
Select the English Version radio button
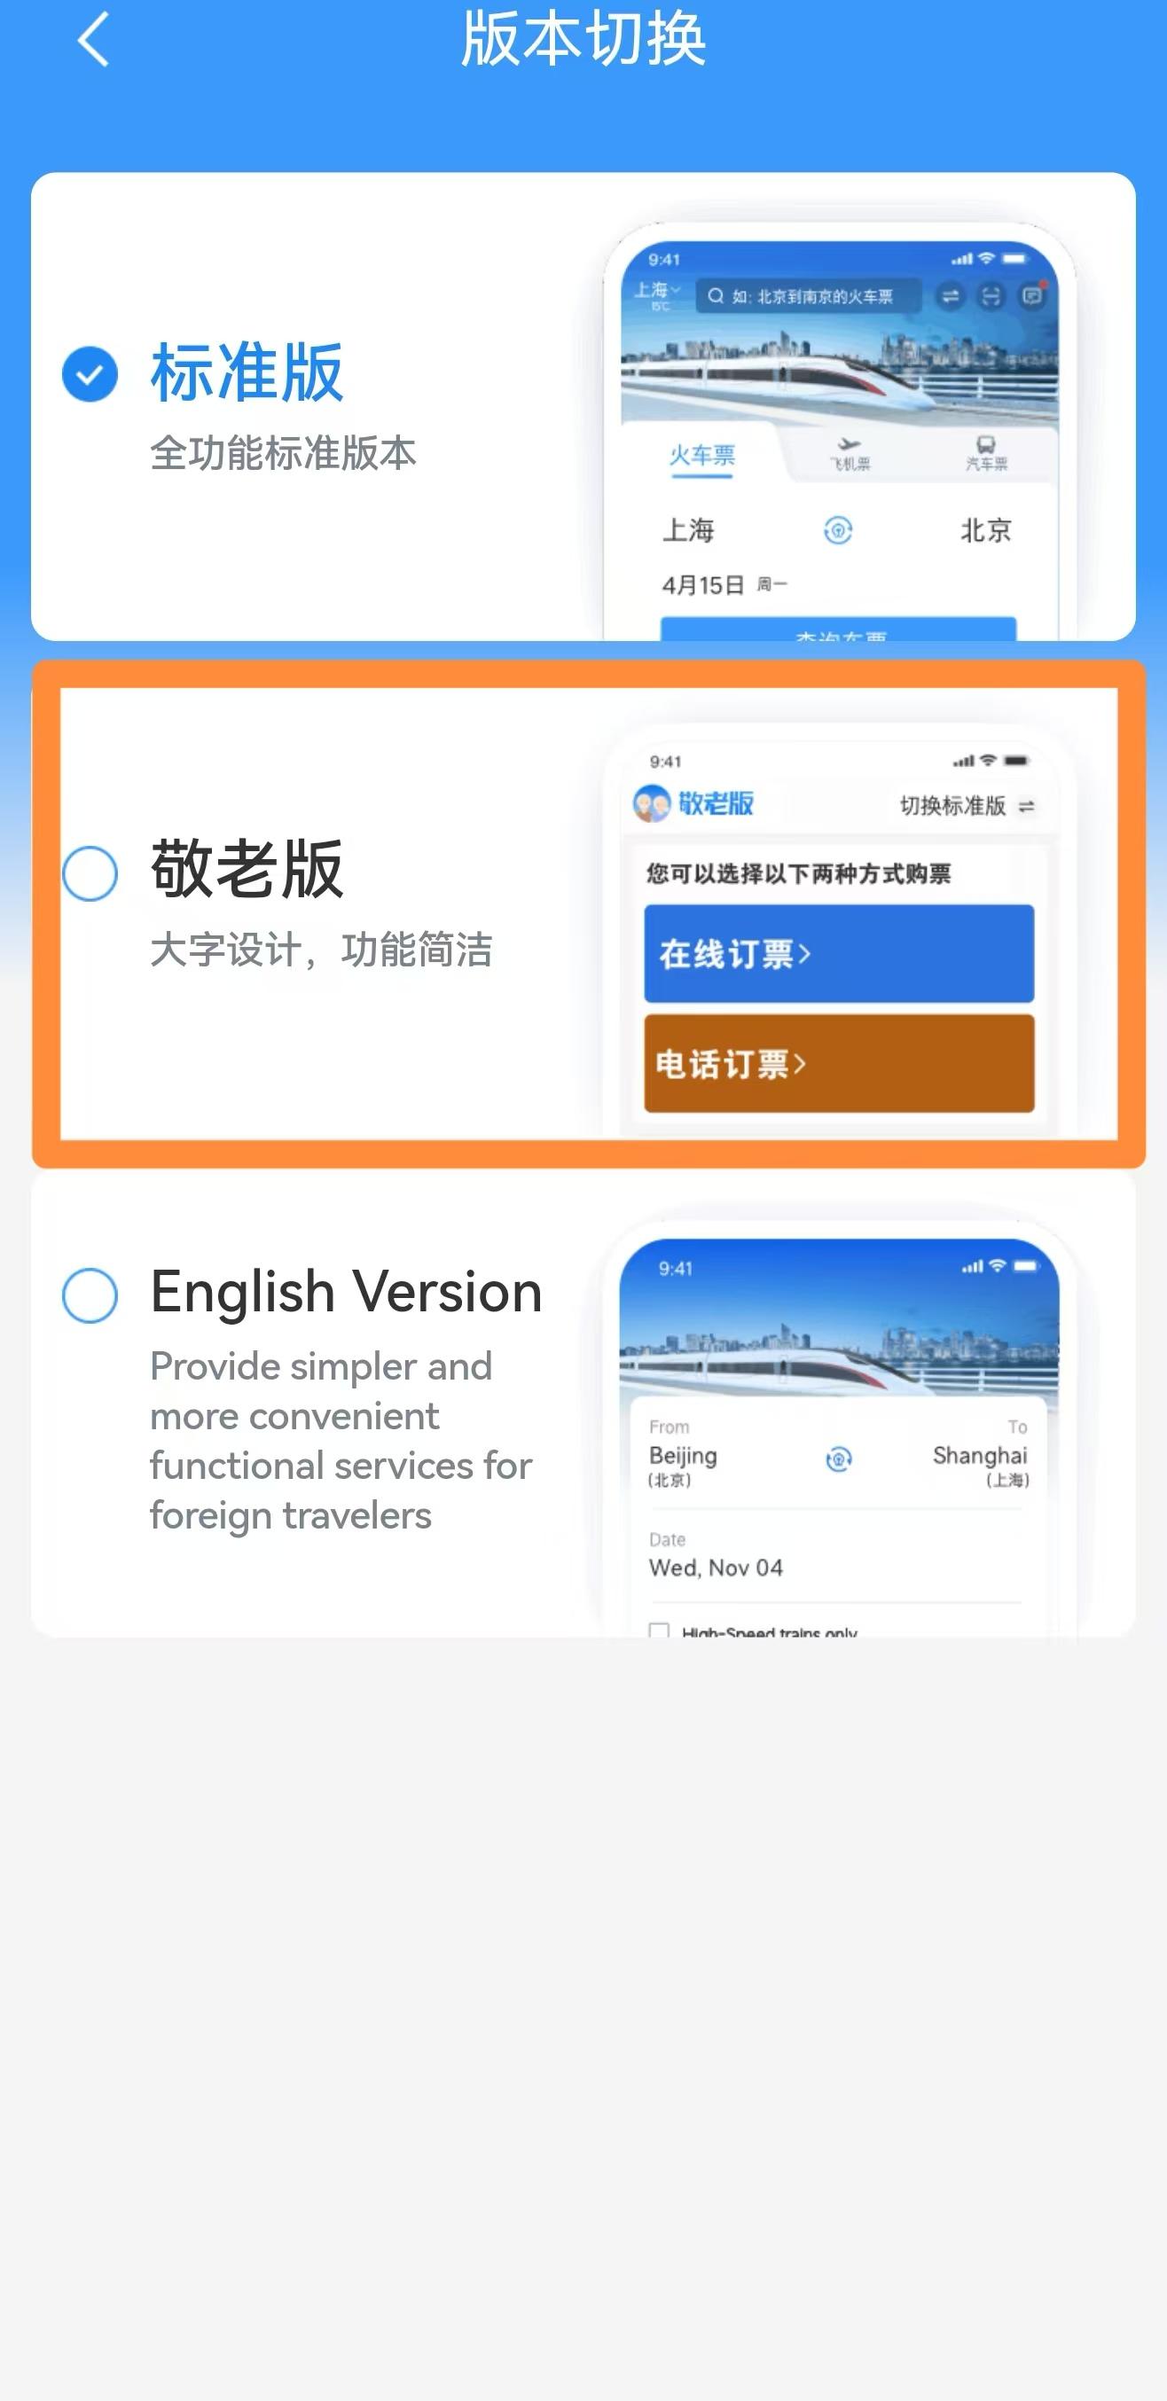pos(90,1294)
